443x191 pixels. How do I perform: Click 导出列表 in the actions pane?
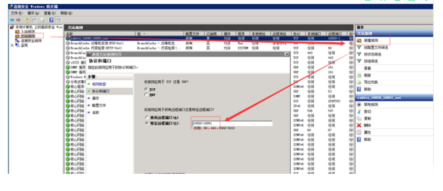tap(373, 82)
